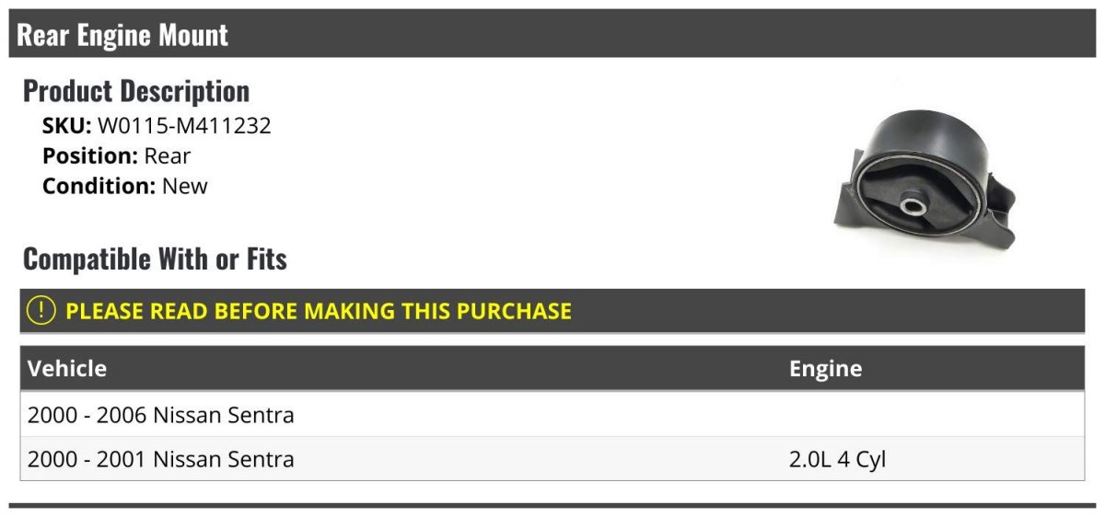Click the yellow warning exclamation icon
The image size is (1105, 517).
point(41,311)
